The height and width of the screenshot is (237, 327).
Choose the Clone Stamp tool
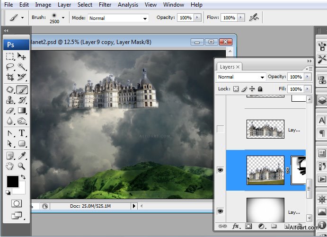[10, 100]
